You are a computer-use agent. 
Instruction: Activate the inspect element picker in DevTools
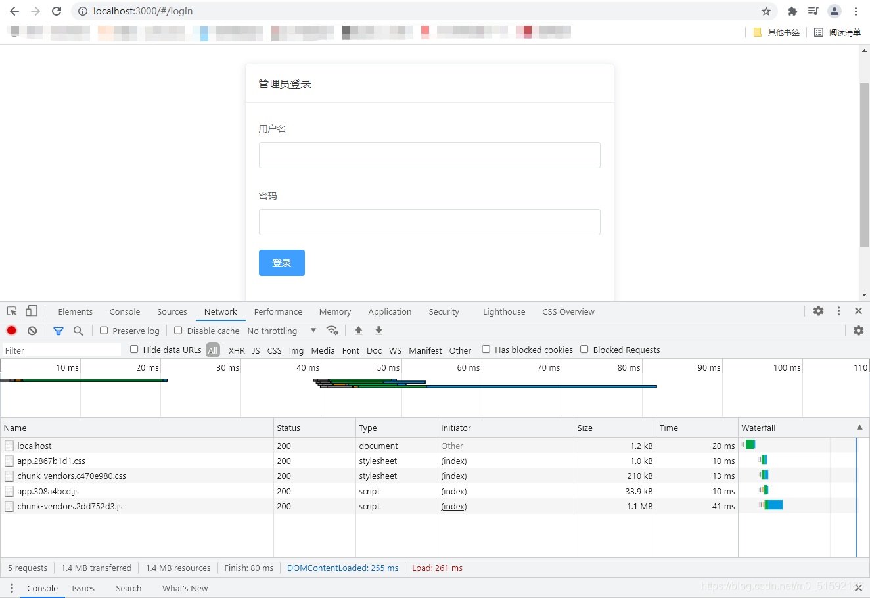12,311
